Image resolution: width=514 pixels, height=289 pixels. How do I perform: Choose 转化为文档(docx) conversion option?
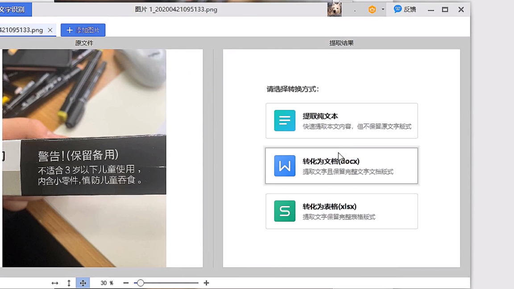tap(341, 166)
